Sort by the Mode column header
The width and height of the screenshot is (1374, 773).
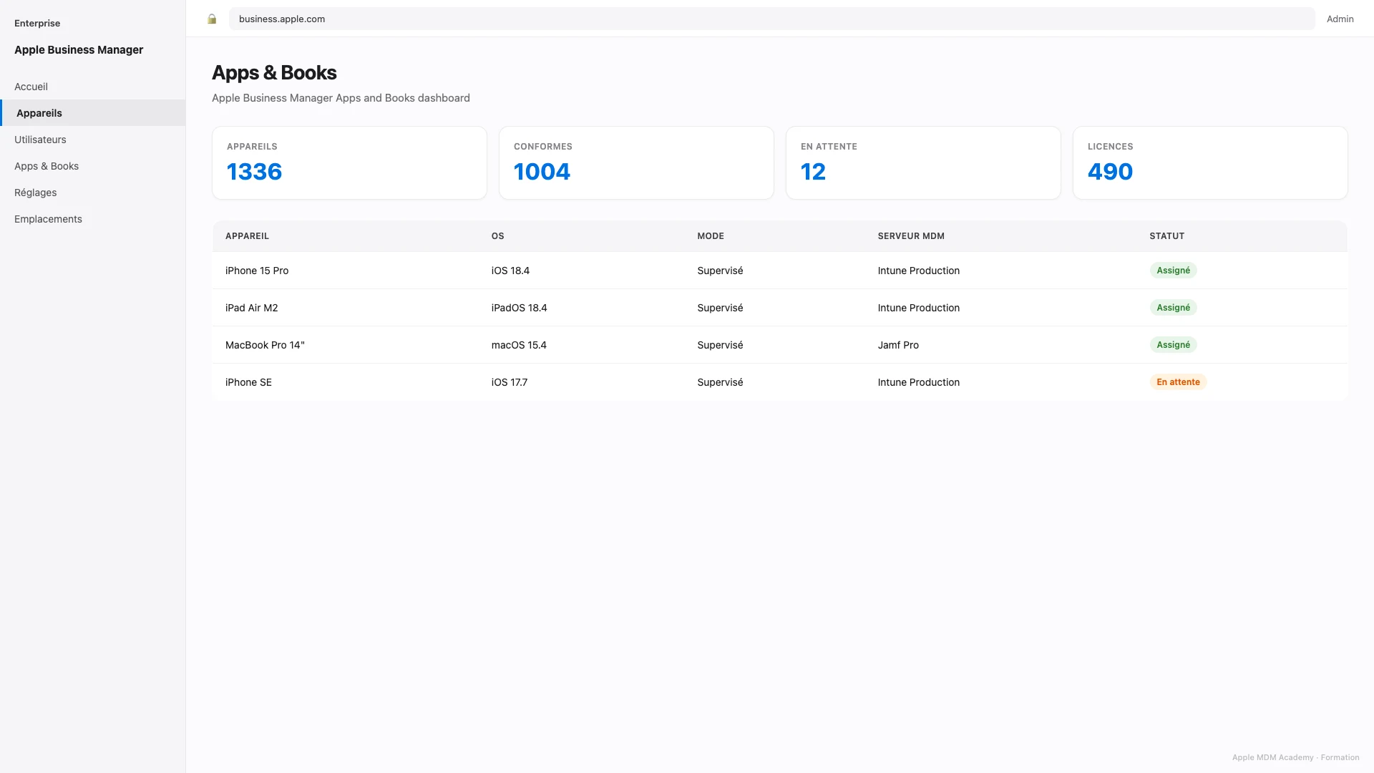click(711, 236)
